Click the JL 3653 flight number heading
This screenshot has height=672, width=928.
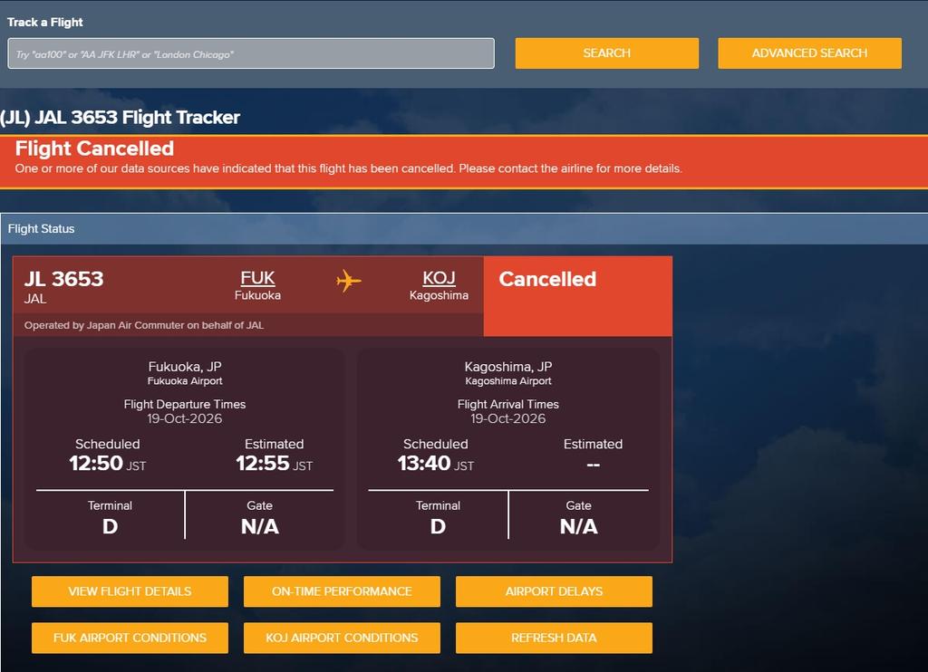coord(64,279)
